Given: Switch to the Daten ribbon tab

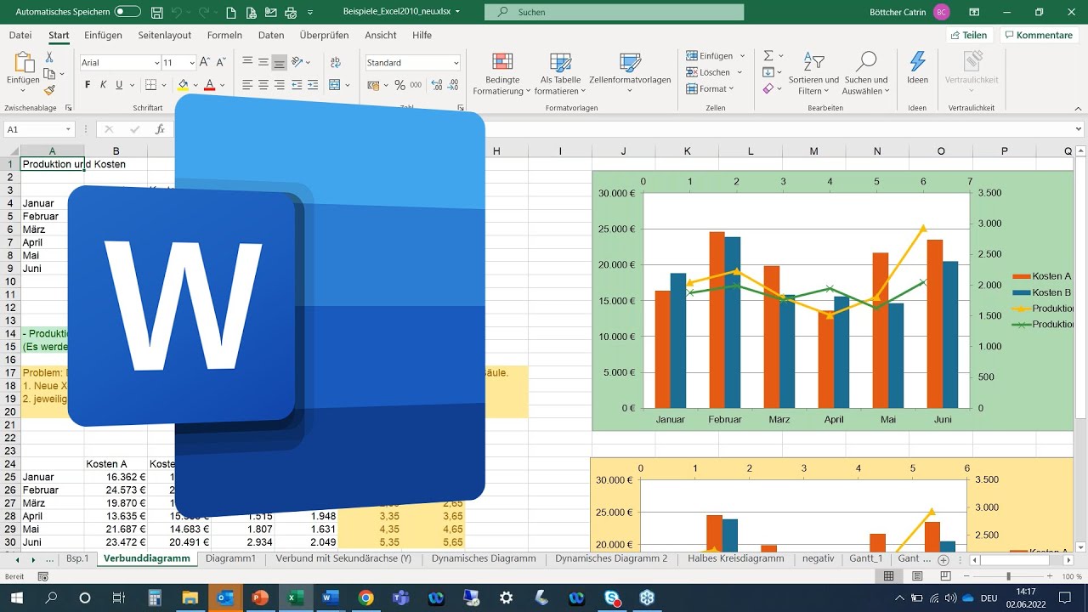Looking at the screenshot, I should 271,35.
